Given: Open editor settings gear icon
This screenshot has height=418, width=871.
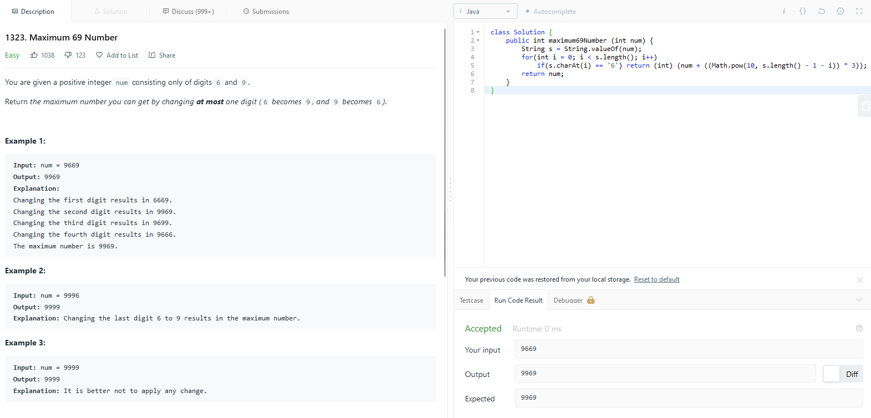Looking at the screenshot, I should tap(840, 11).
